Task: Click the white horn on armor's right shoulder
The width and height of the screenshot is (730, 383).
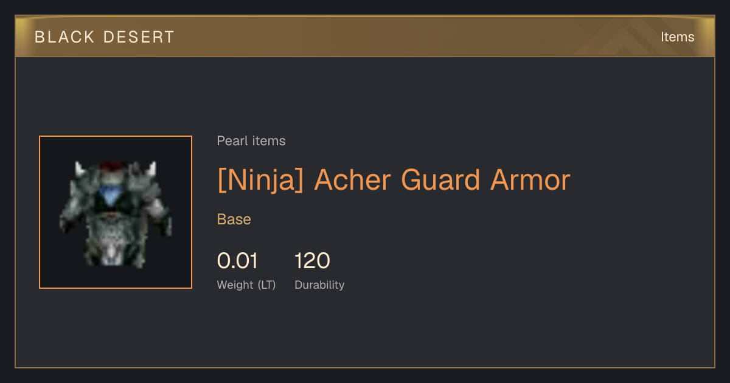Action: click(x=152, y=169)
